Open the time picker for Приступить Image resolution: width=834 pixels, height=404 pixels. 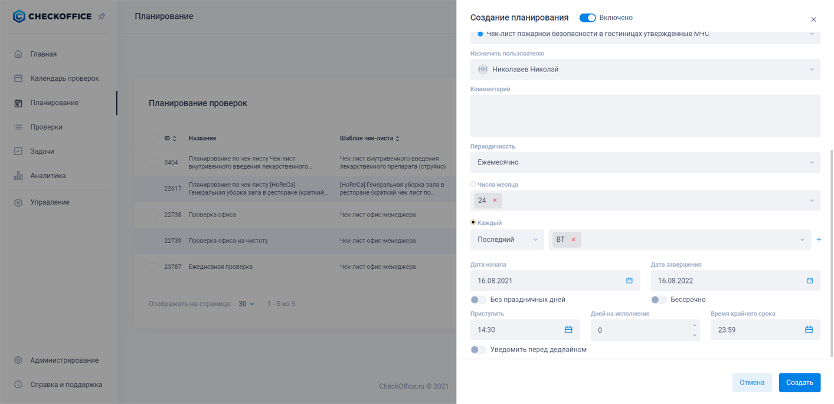568,329
